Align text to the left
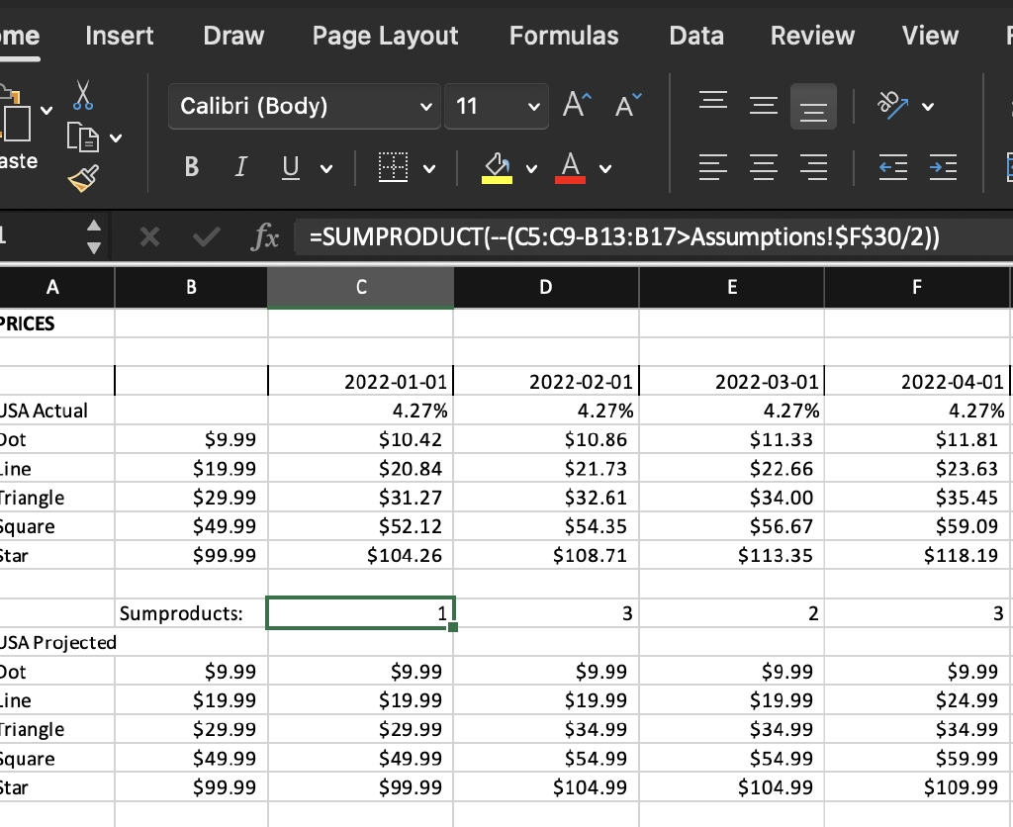 click(x=713, y=167)
